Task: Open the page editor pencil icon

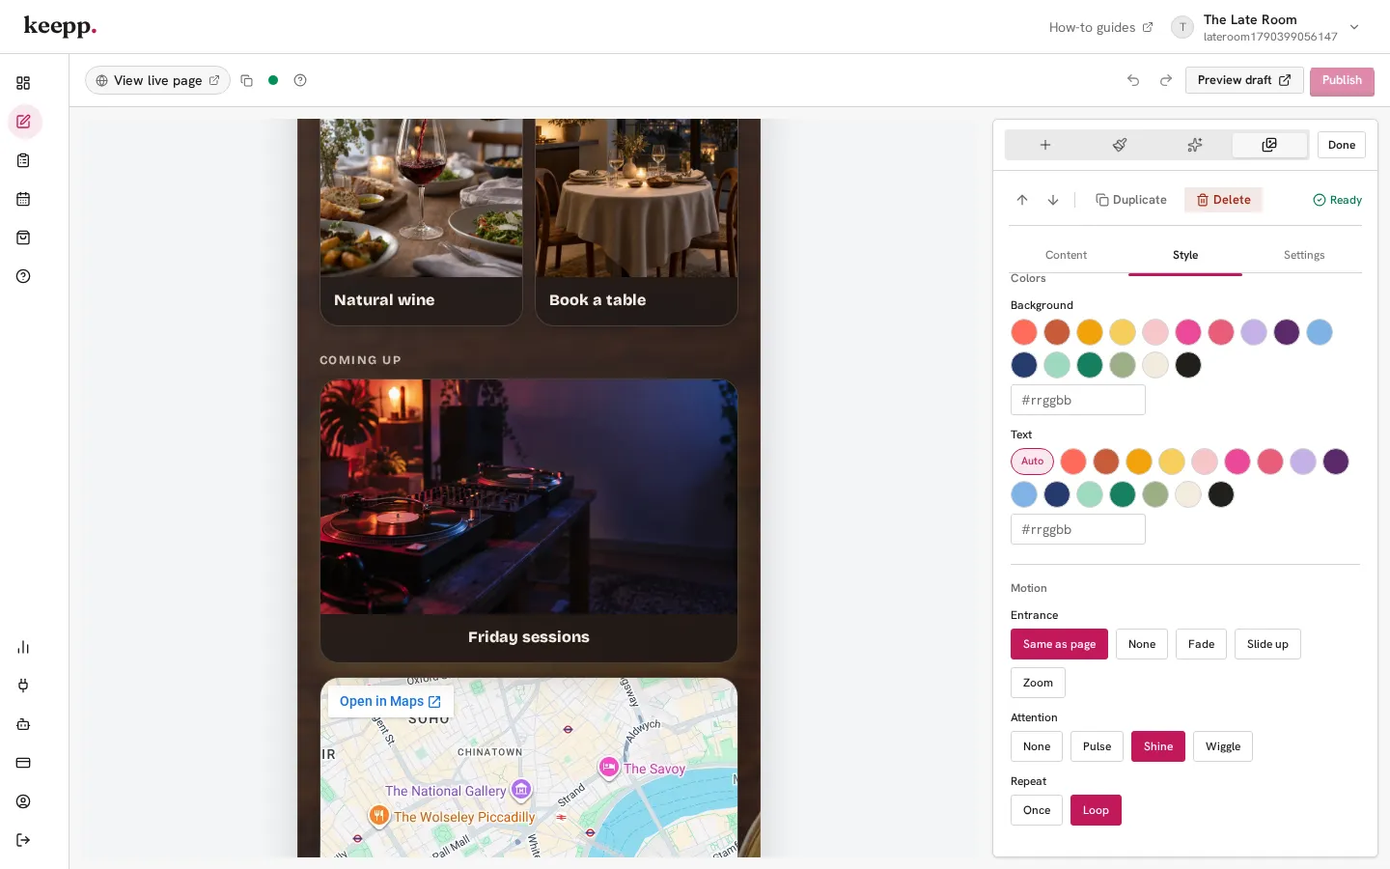Action: pos(23,122)
